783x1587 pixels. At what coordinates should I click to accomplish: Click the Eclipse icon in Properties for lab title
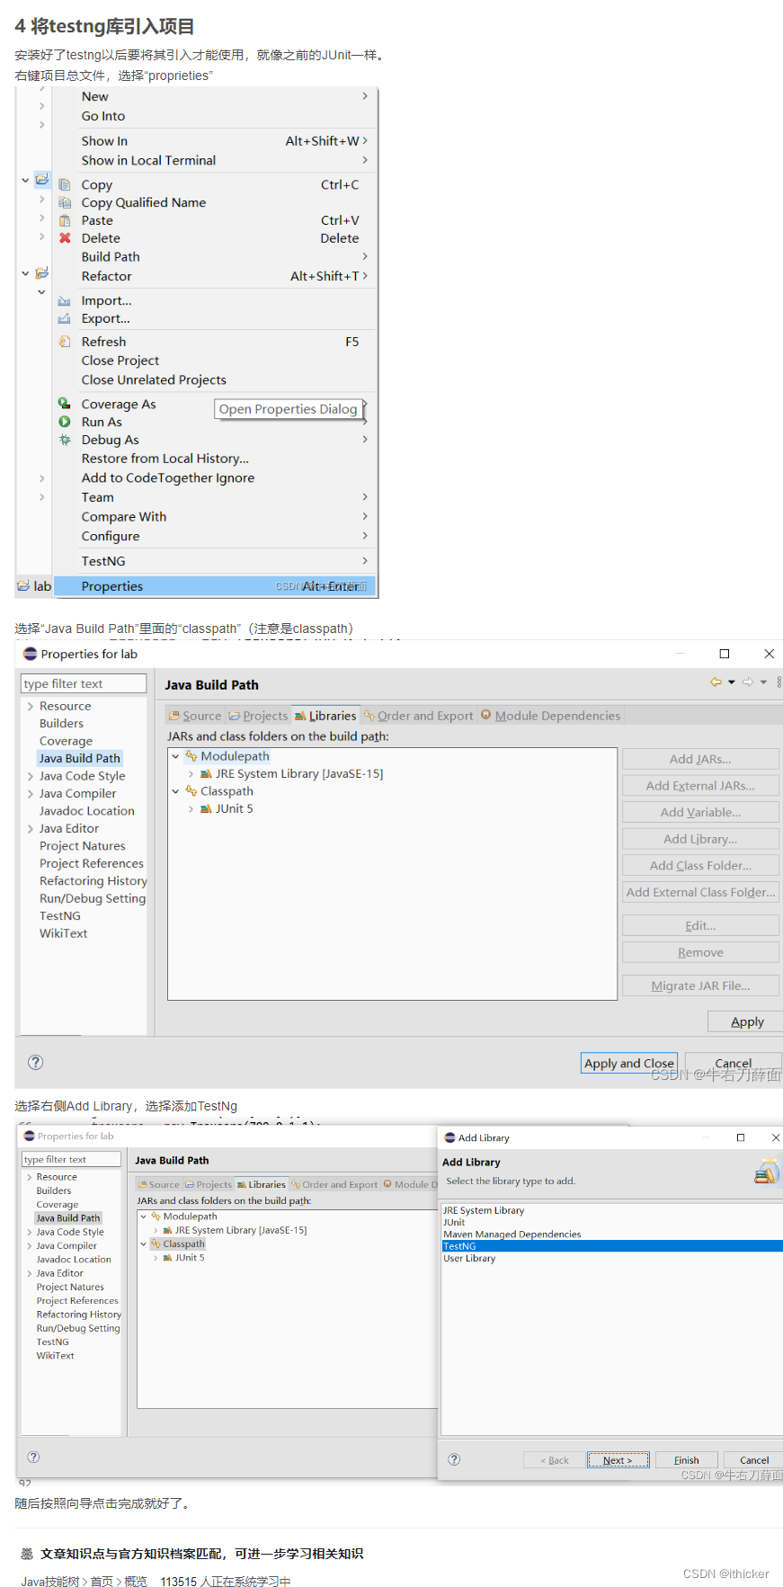click(30, 654)
